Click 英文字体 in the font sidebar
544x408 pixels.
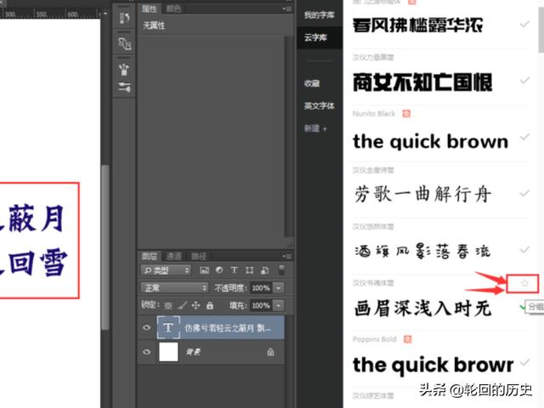(319, 106)
